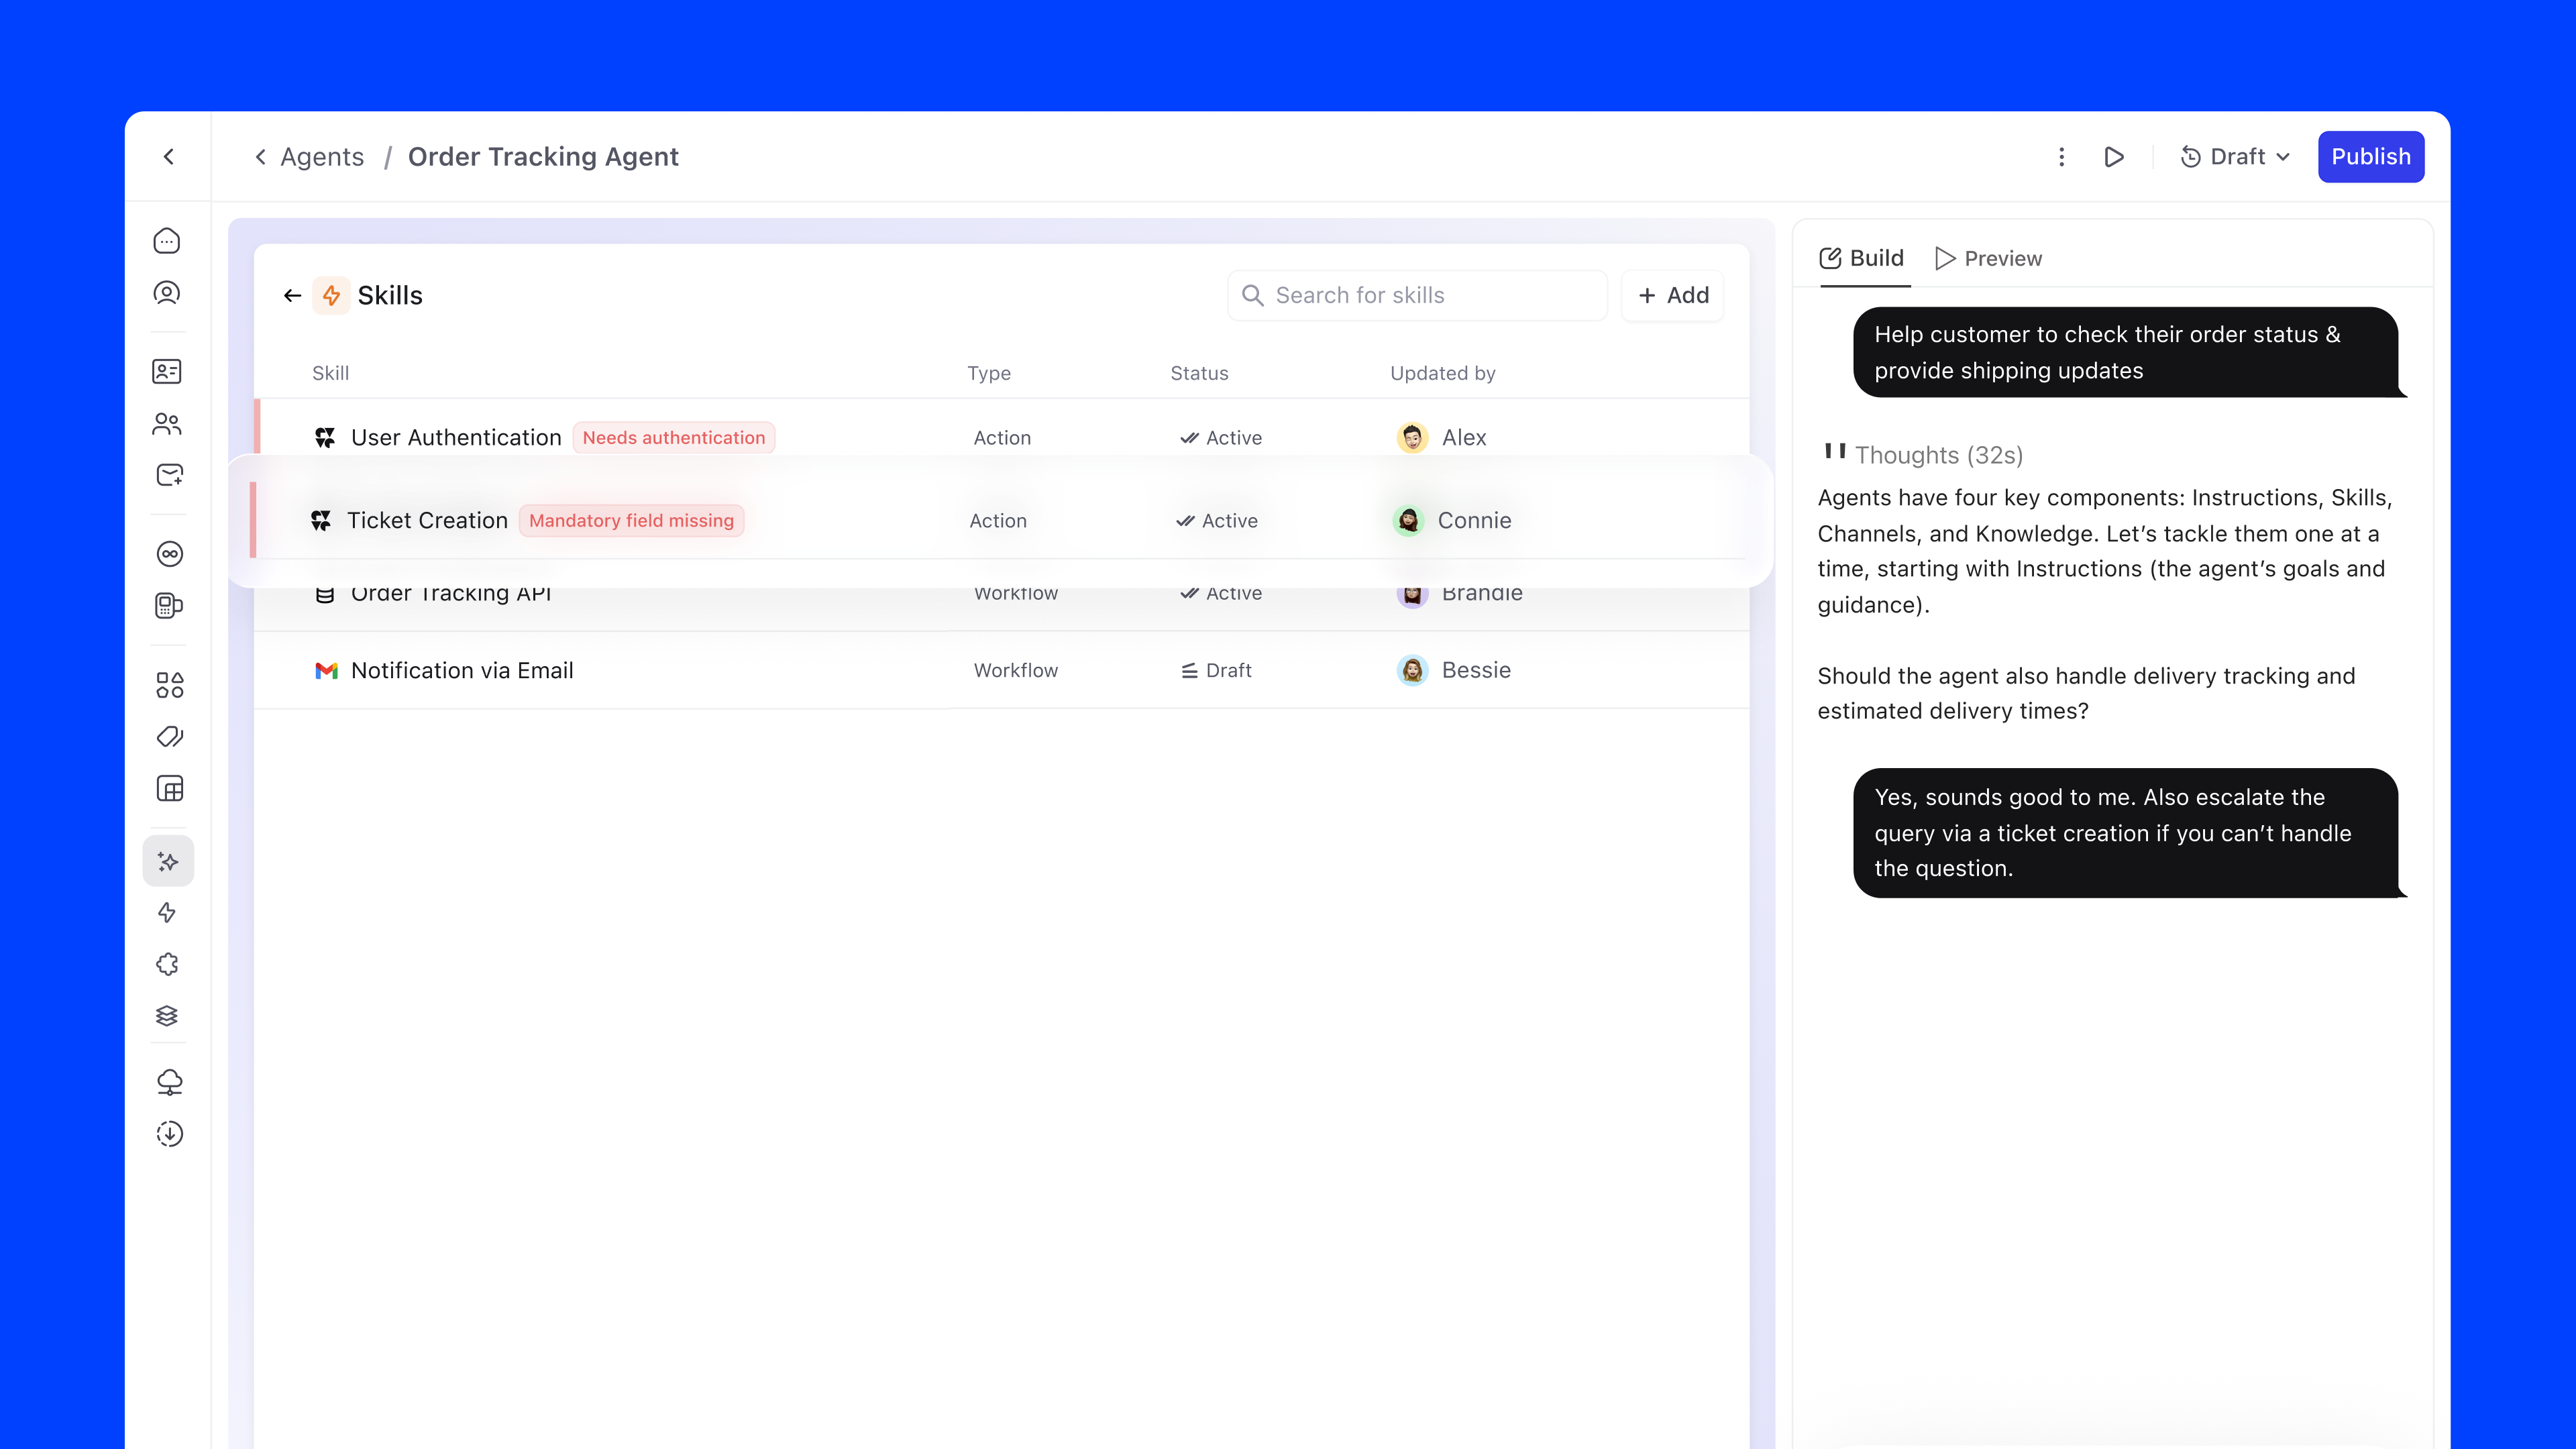Click Active status of User Authentication
The width and height of the screenshot is (2576, 1449).
pos(1221,438)
